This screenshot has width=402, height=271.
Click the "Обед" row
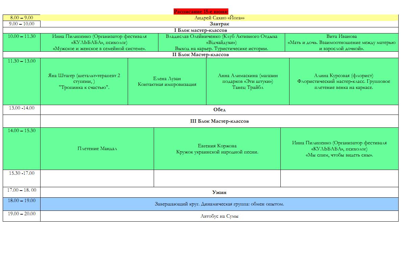coord(219,110)
